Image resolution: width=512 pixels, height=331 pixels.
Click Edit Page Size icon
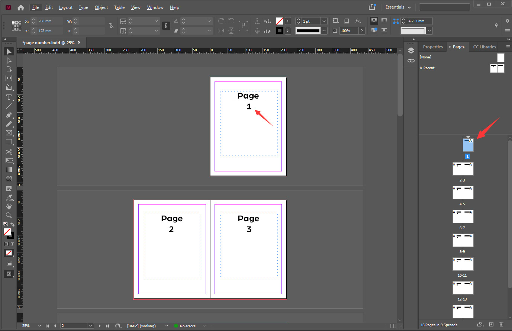click(480, 325)
